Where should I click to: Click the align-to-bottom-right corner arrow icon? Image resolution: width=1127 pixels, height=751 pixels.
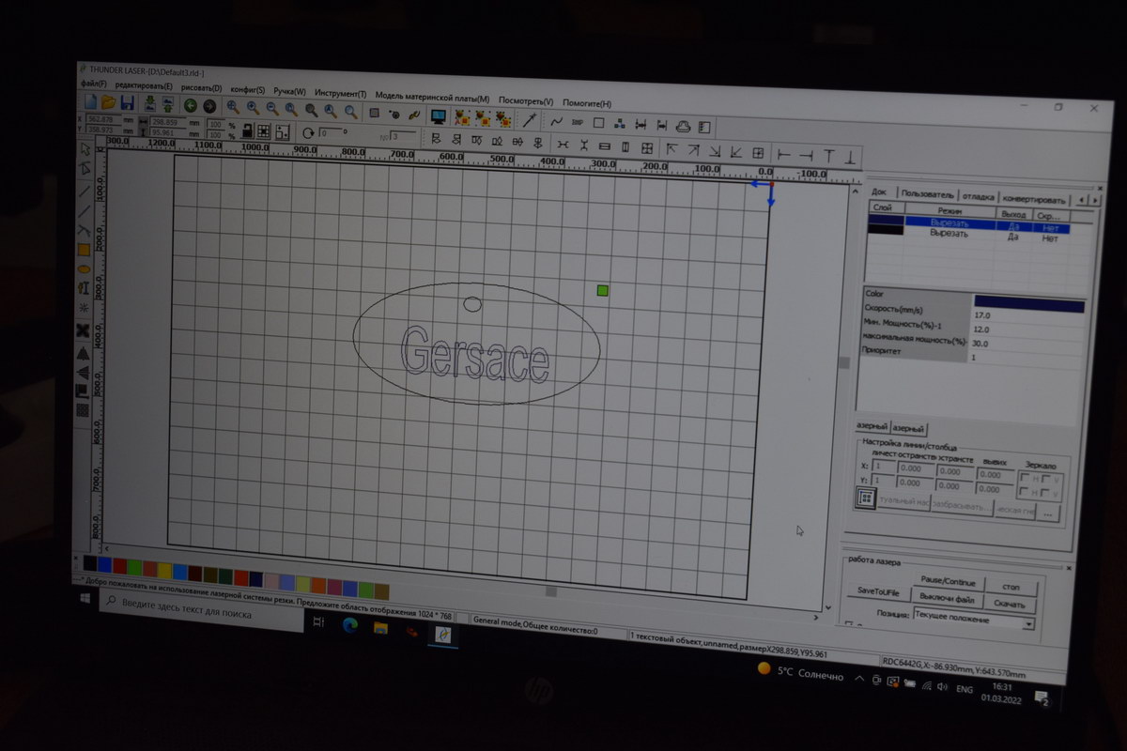(x=714, y=151)
